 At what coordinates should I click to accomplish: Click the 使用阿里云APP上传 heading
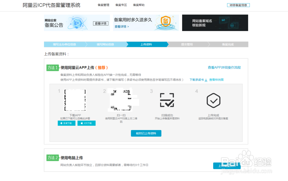click(x=77, y=68)
